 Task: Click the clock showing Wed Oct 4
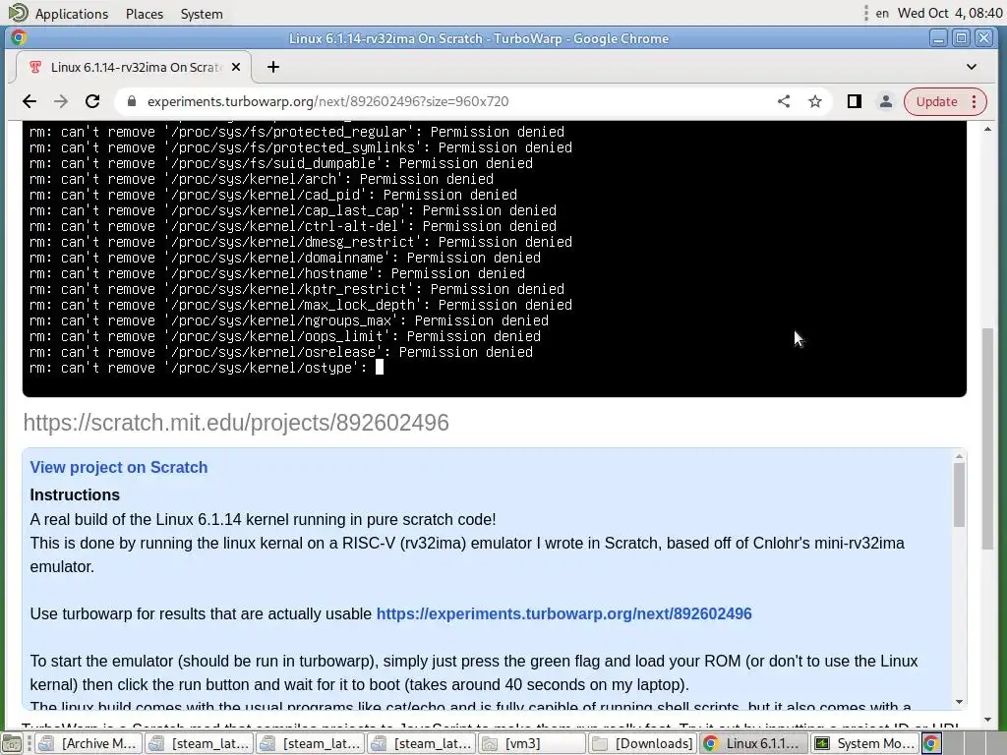point(949,14)
